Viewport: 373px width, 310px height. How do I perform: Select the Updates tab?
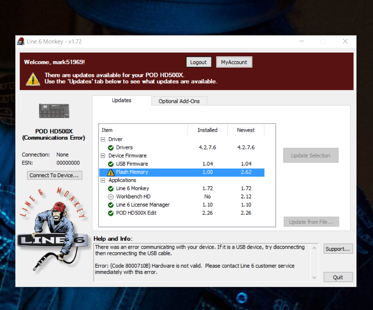[121, 101]
